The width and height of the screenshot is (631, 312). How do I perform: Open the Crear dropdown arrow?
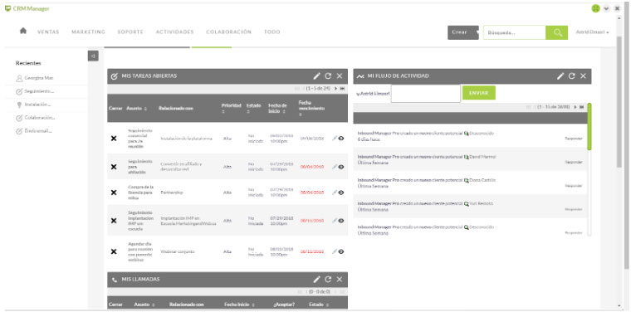477,32
